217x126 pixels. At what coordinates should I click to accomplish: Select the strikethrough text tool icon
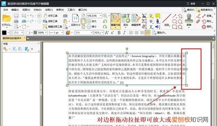(151, 21)
